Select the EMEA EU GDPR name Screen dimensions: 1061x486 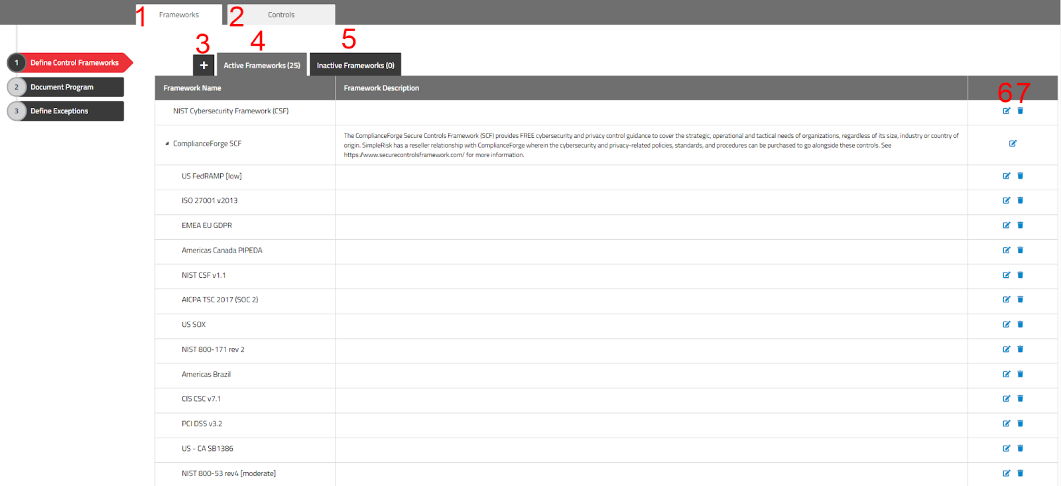[207, 225]
